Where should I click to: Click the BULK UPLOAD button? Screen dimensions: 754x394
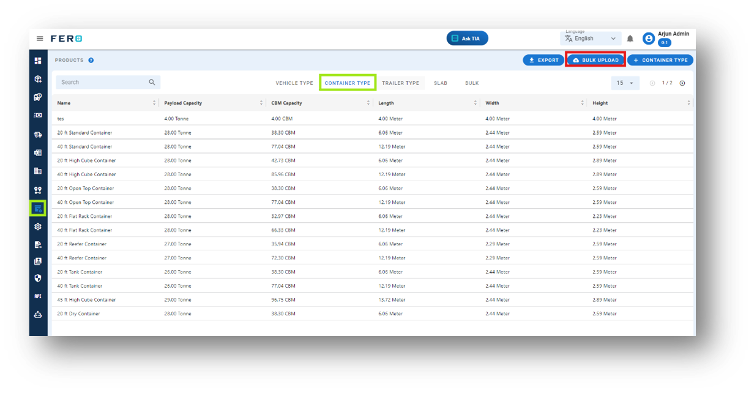pos(595,60)
